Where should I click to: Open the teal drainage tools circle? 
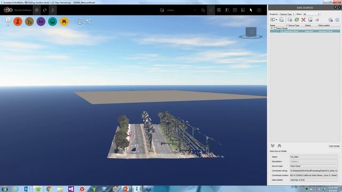(52, 21)
